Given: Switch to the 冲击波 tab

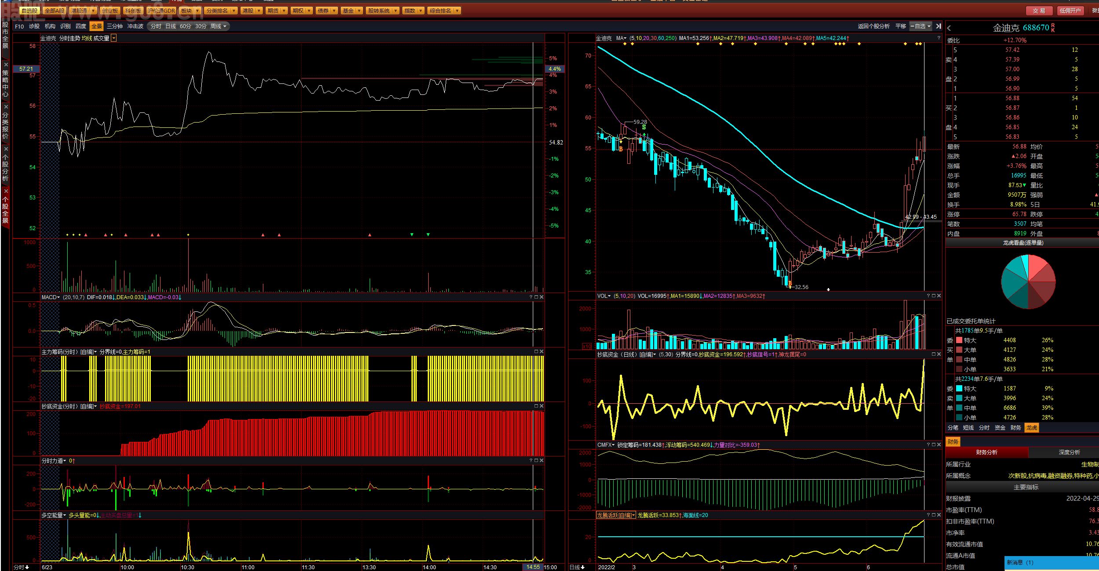Looking at the screenshot, I should pos(135,26).
